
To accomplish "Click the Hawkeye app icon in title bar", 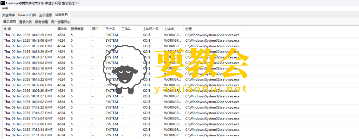I will tap(3, 3).
